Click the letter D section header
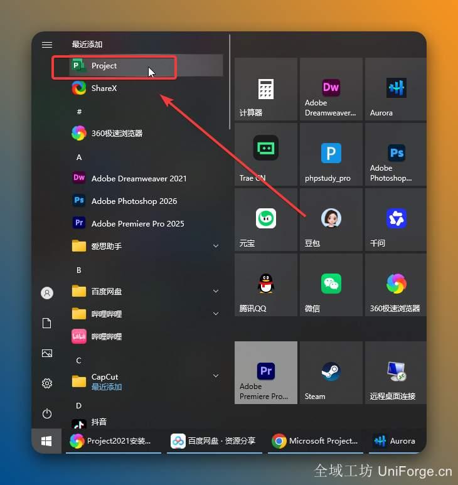Image resolution: width=458 pixels, height=485 pixels. click(x=79, y=405)
